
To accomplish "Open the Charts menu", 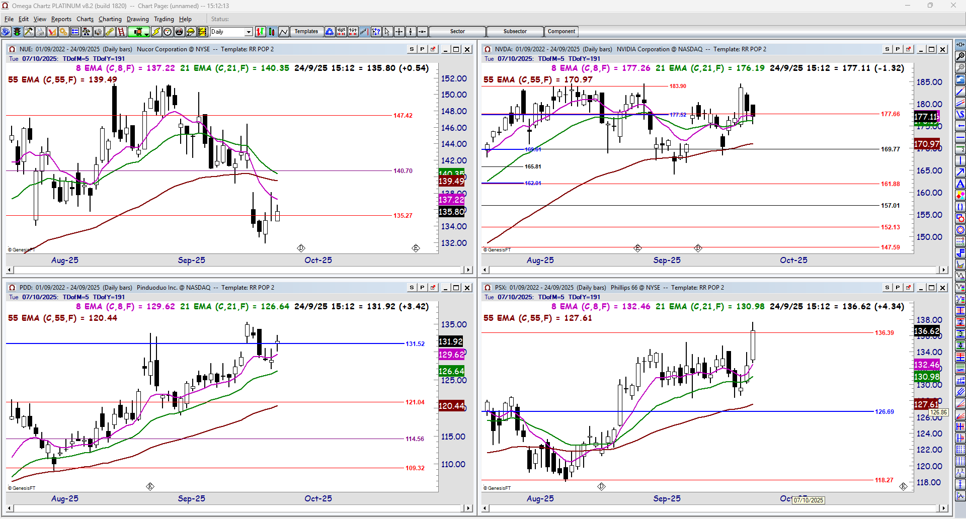I will pos(85,19).
